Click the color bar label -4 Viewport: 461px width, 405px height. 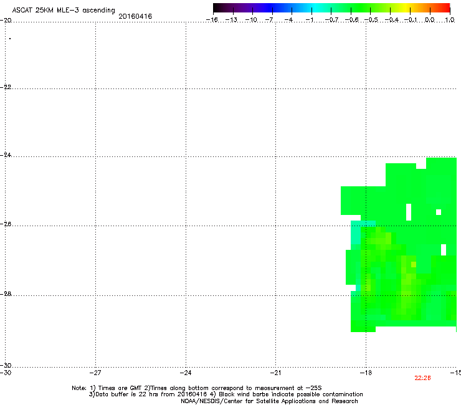tap(288, 20)
